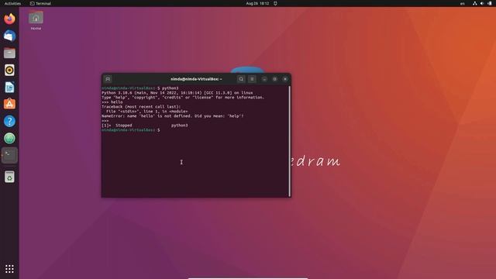Show Applications grid

coord(9,269)
